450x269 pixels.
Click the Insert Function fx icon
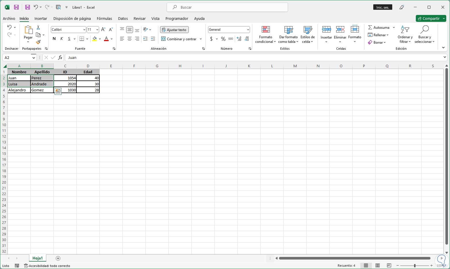(x=60, y=57)
